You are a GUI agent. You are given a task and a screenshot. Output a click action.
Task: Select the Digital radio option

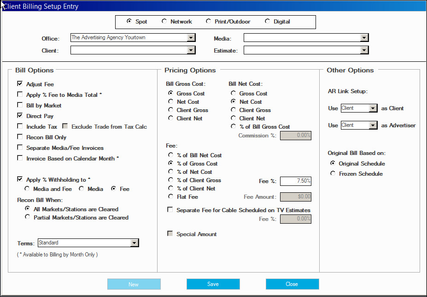click(268, 21)
